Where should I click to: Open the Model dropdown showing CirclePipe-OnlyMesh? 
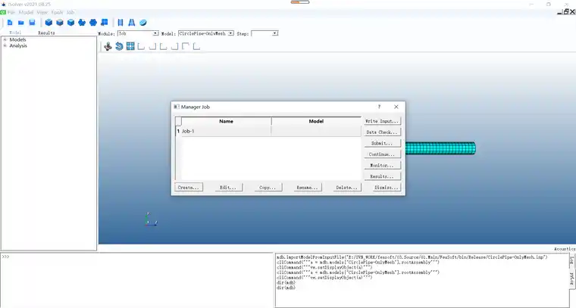205,33
